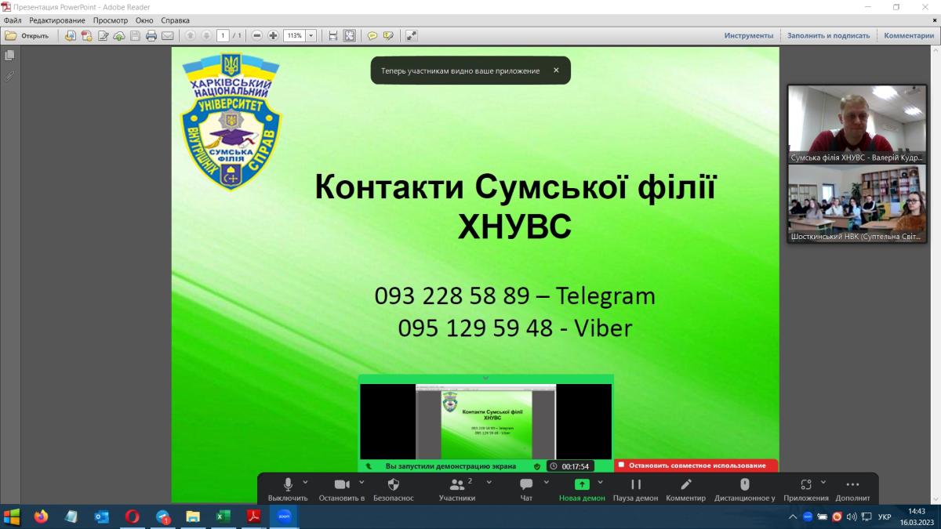Screen dimensions: 941x529
Task: Open Безопасность shield settings
Action: [x=394, y=489]
